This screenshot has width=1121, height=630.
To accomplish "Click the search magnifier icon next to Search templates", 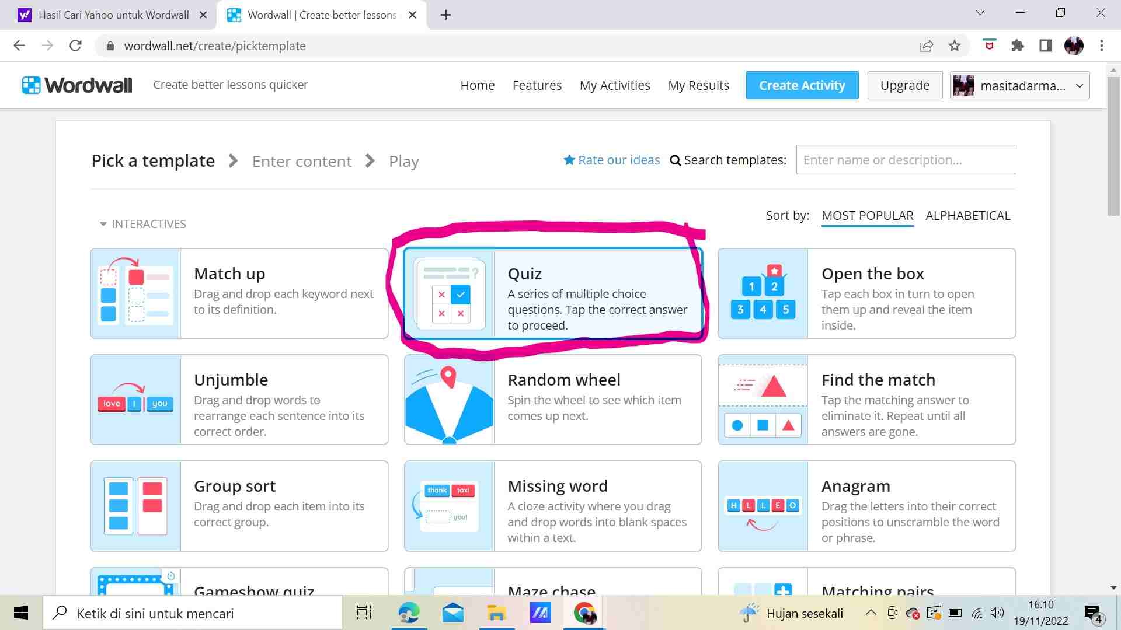I will click(675, 160).
